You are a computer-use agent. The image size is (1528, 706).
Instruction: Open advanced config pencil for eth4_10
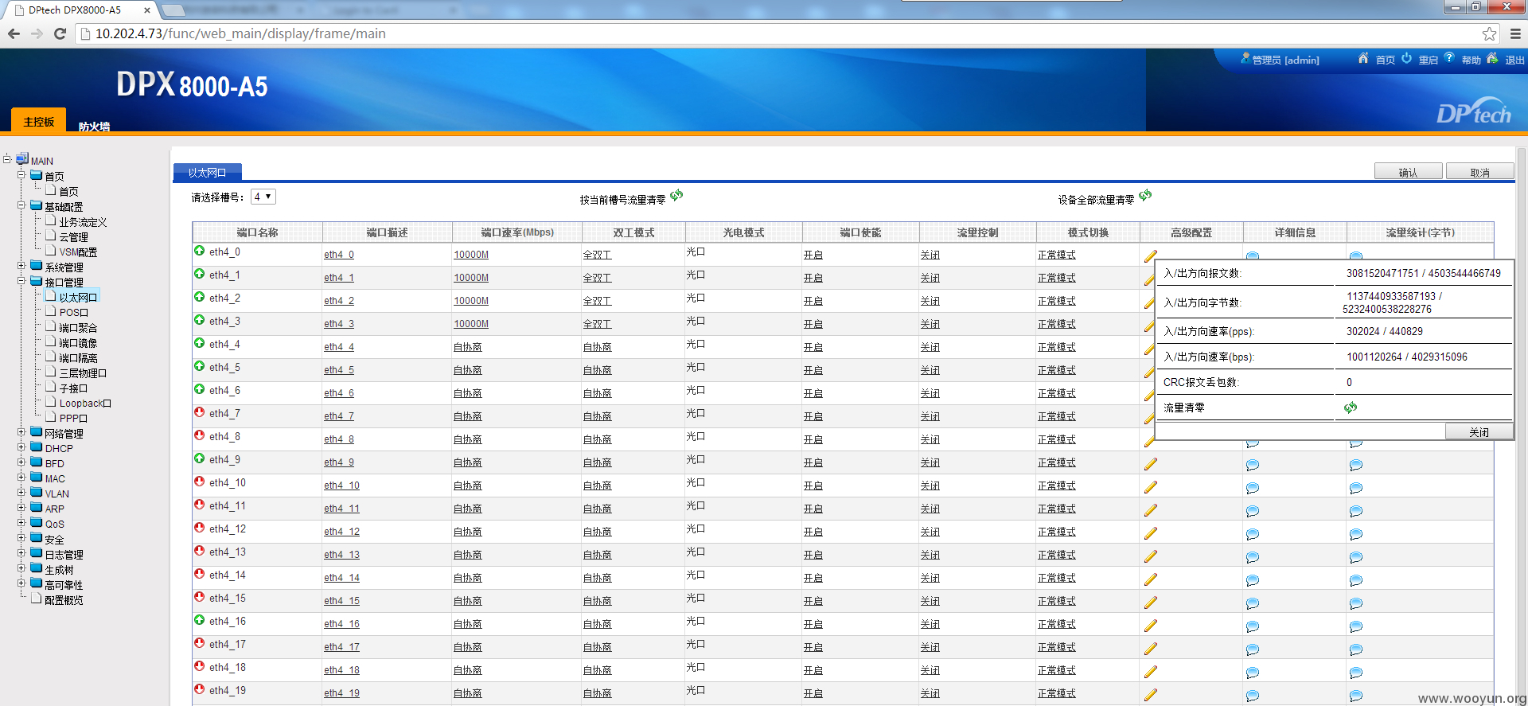coord(1151,487)
